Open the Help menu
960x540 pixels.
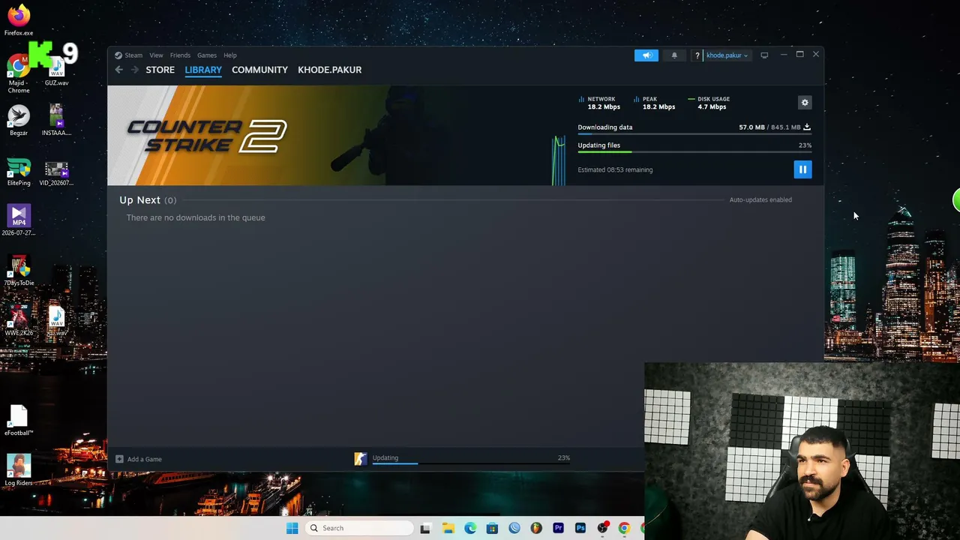(230, 55)
